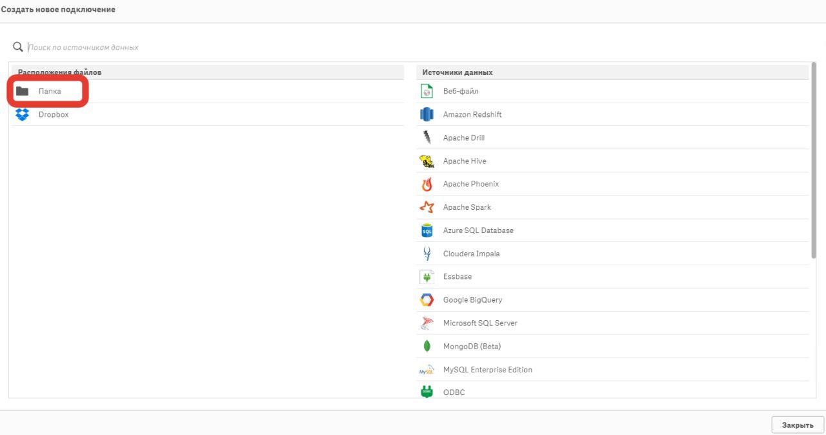Image resolution: width=826 pixels, height=435 pixels.
Task: Choose the Google BigQuery text label
Action: 473,300
